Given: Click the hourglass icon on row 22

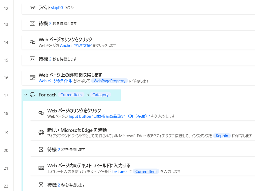Looking at the screenshot, I should (x=41, y=185).
